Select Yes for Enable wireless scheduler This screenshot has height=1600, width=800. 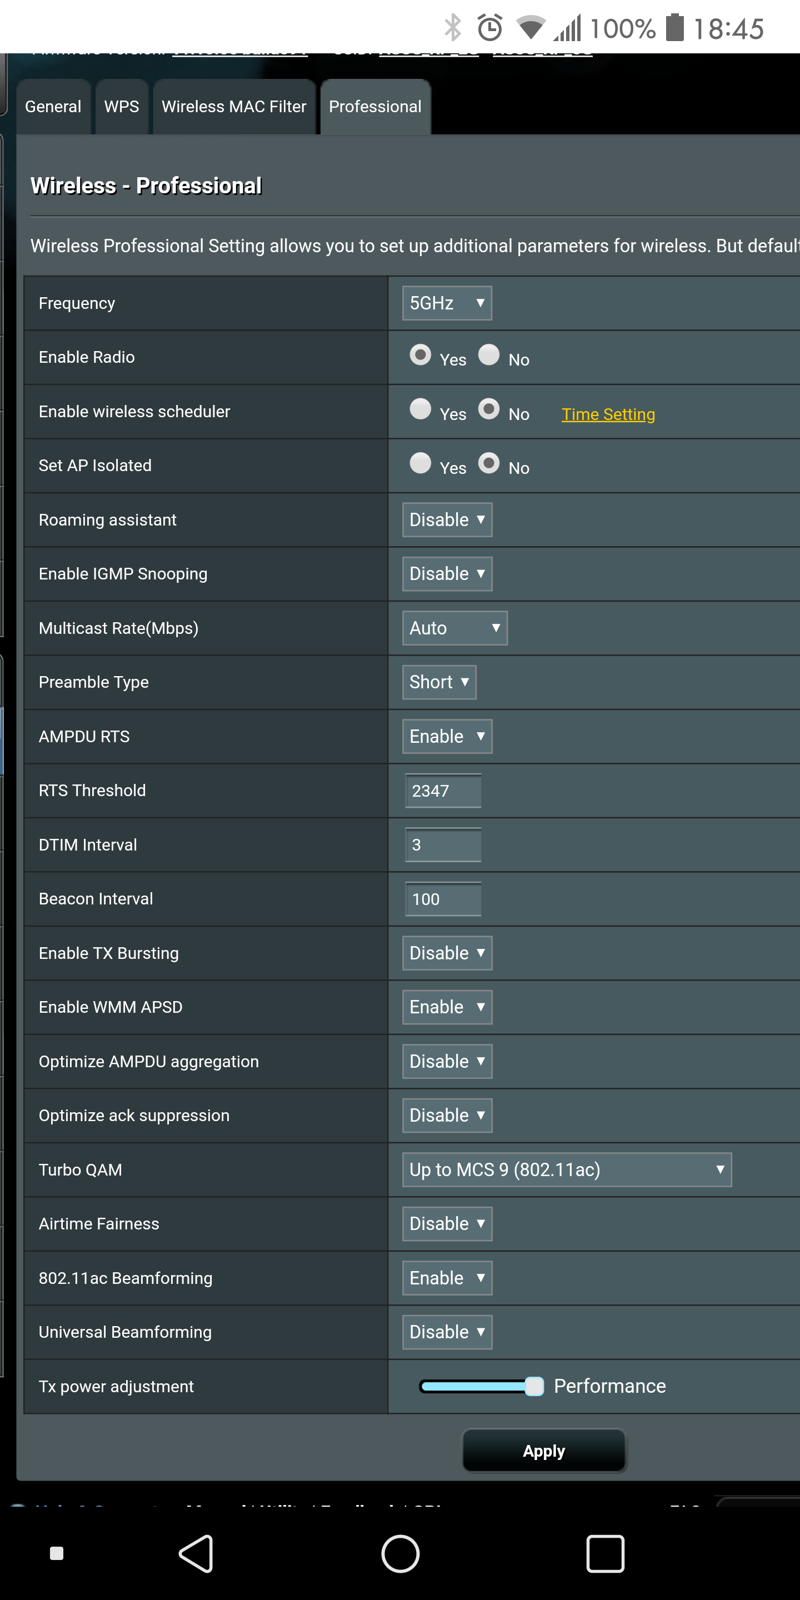pyautogui.click(x=421, y=409)
